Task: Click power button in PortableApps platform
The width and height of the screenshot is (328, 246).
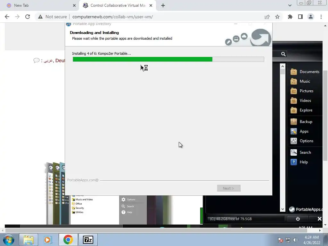Action: pyautogui.click(x=298, y=219)
